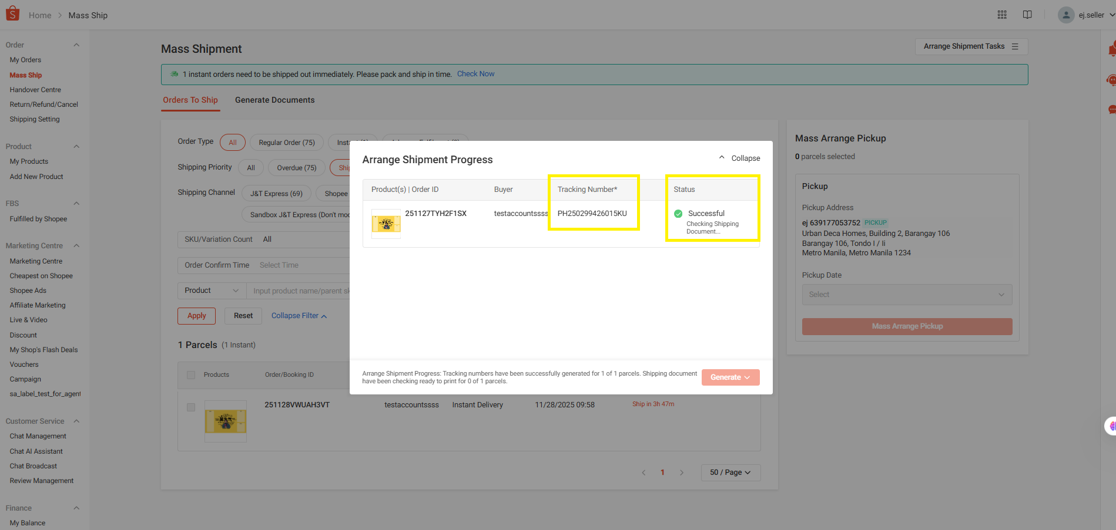Open Shopee Ads in sidebar
This screenshot has height=530, width=1116.
pyautogui.click(x=28, y=291)
